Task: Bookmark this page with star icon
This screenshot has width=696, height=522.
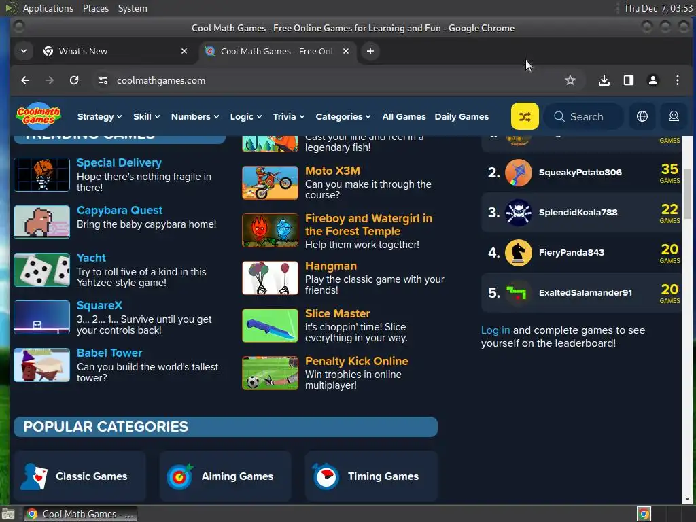Action: point(570,80)
